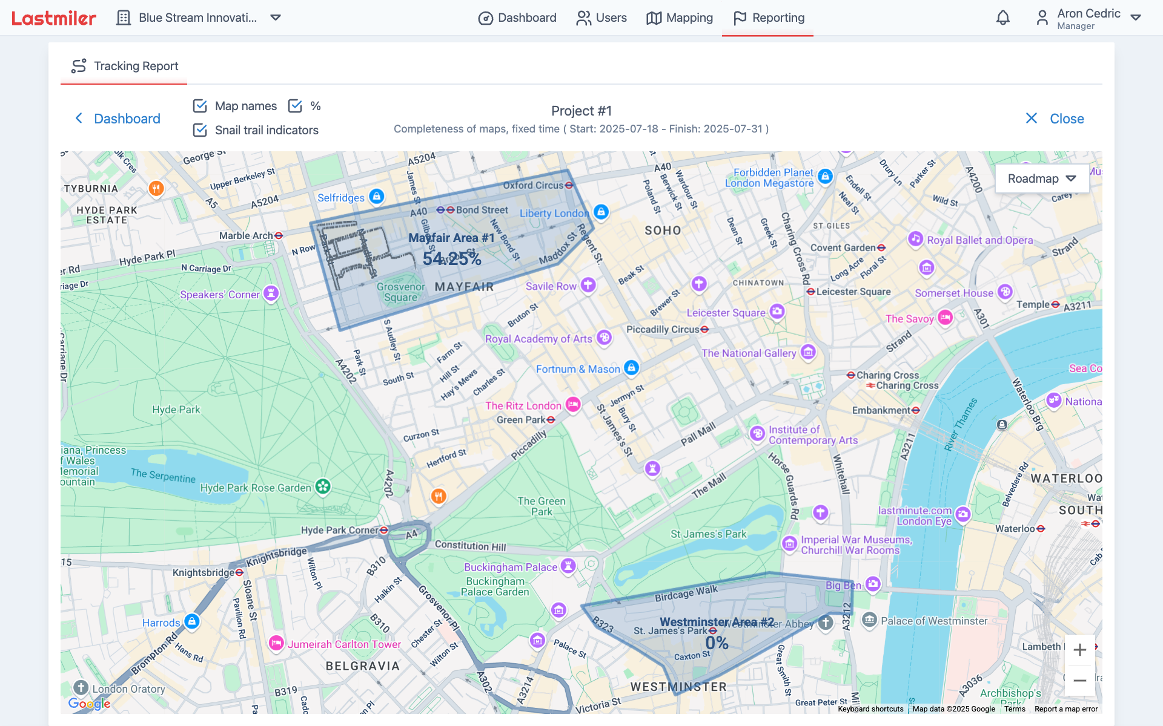Click the 0% completeness label
The width and height of the screenshot is (1163, 726).
[x=717, y=643]
